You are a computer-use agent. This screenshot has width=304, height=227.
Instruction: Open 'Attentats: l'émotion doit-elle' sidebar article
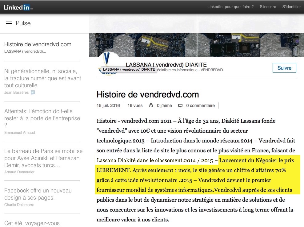pos(42,118)
